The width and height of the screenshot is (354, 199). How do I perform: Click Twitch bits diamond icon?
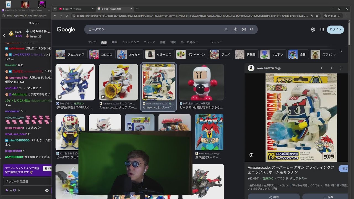(7, 190)
